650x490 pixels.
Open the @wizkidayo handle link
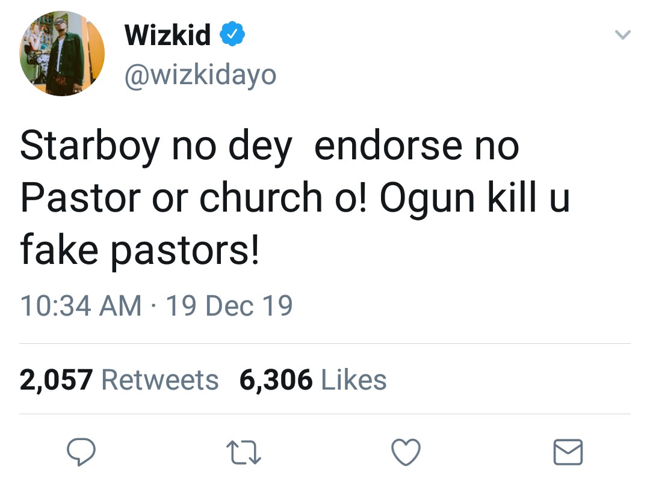tap(200, 75)
